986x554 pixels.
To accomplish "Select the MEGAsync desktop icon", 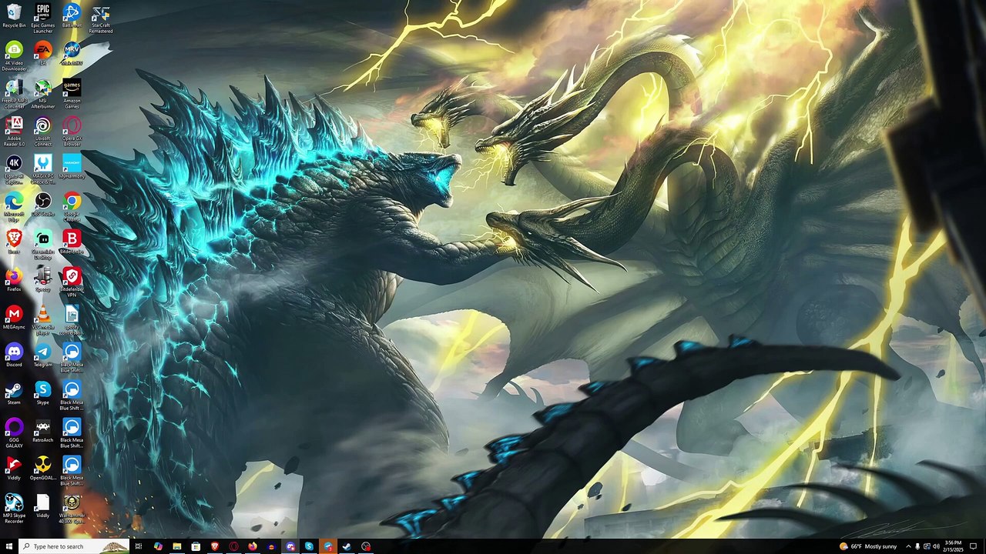I will [14, 317].
